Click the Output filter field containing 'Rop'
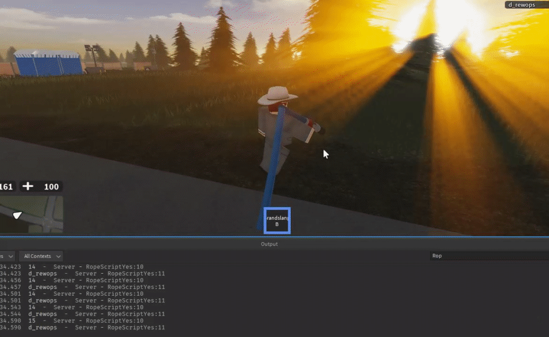This screenshot has height=337, width=549. [489, 256]
